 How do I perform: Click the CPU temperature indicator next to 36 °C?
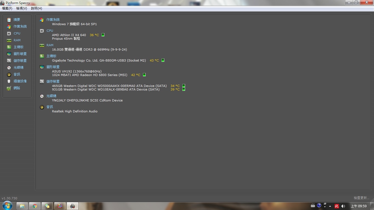tap(103, 35)
